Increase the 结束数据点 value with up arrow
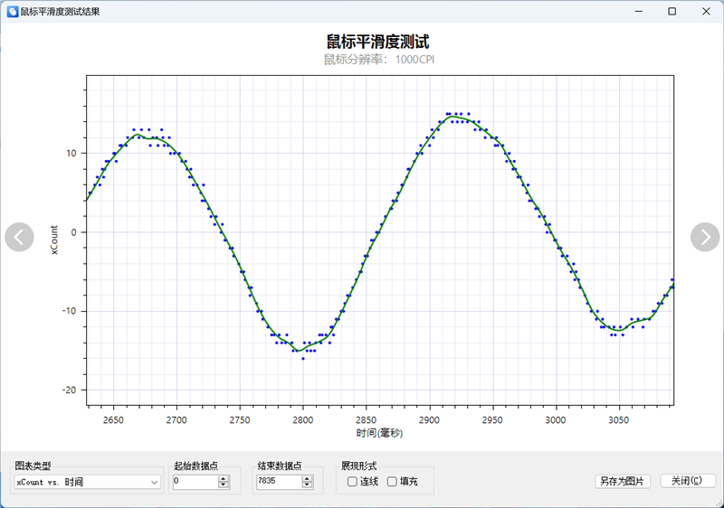724x508 pixels. [308, 479]
